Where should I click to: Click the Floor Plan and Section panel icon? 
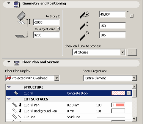17,63
